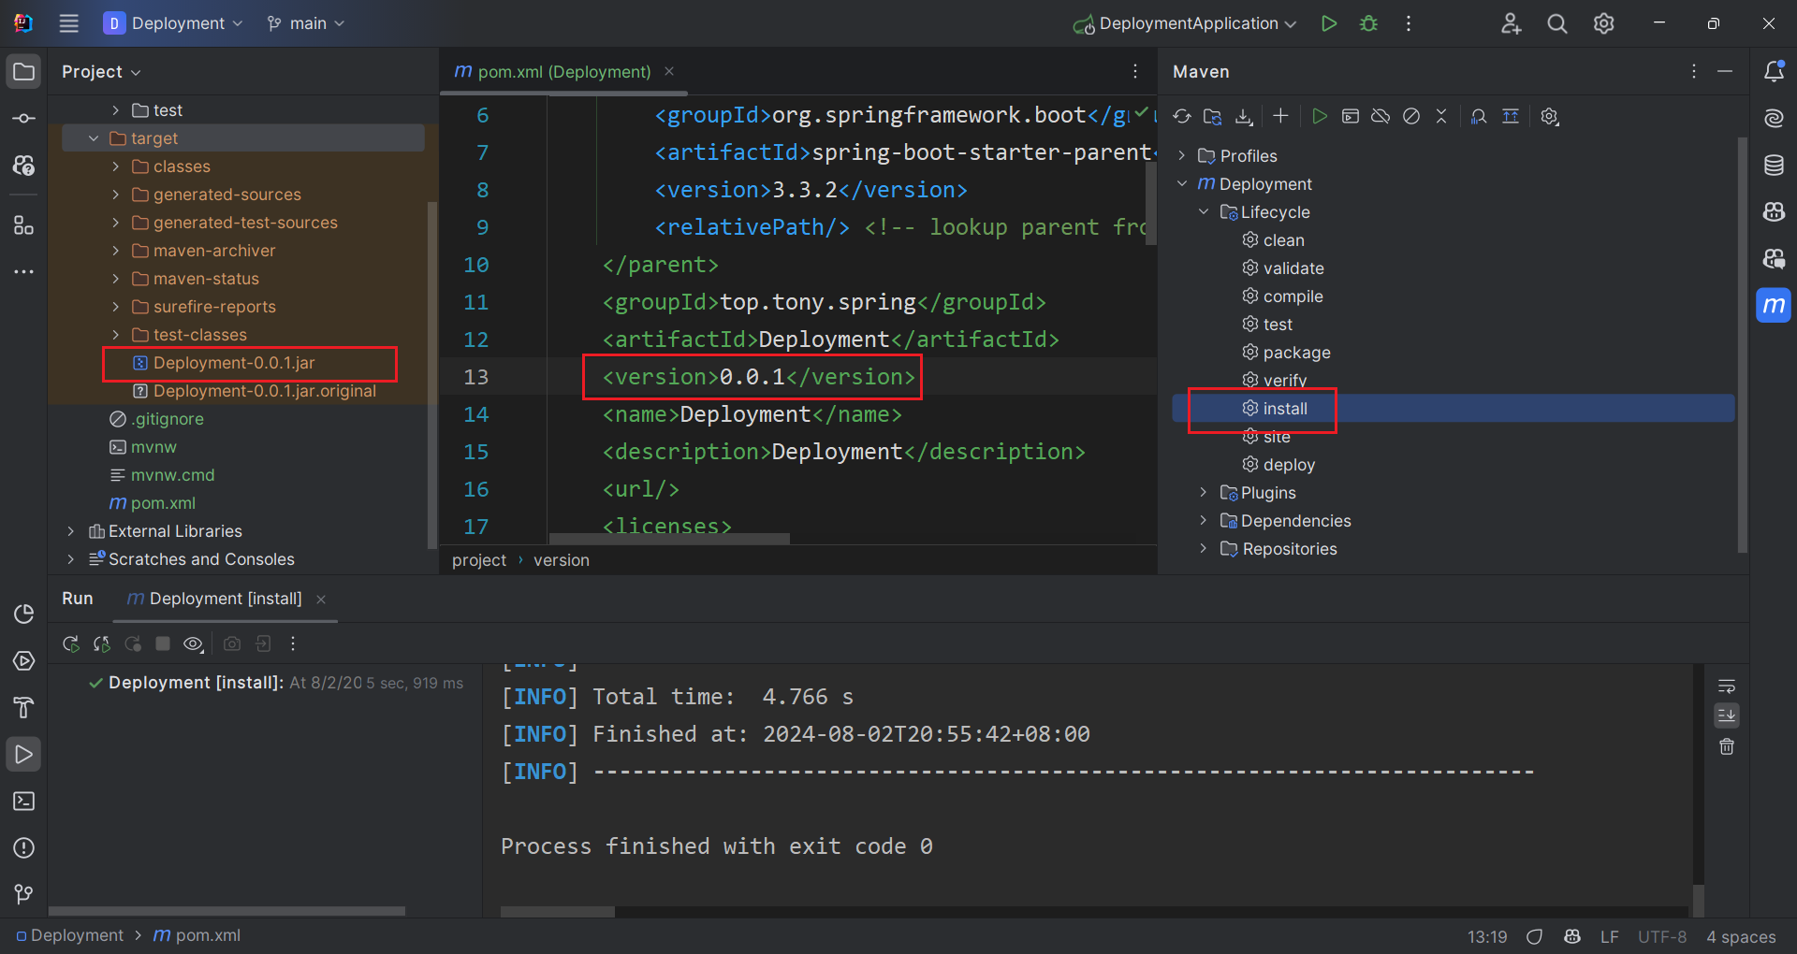Run DeploymentApplication with the green play button

(1328, 23)
